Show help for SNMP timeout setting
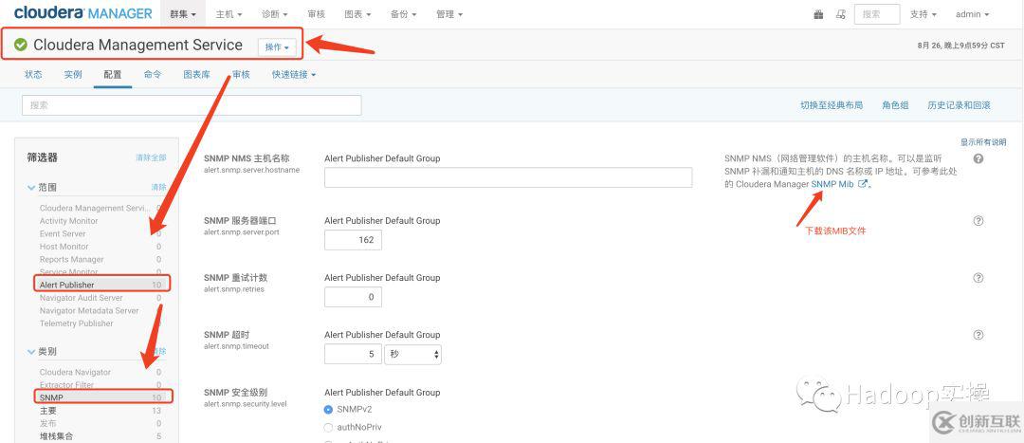The height and width of the screenshot is (443, 1024). point(978,335)
